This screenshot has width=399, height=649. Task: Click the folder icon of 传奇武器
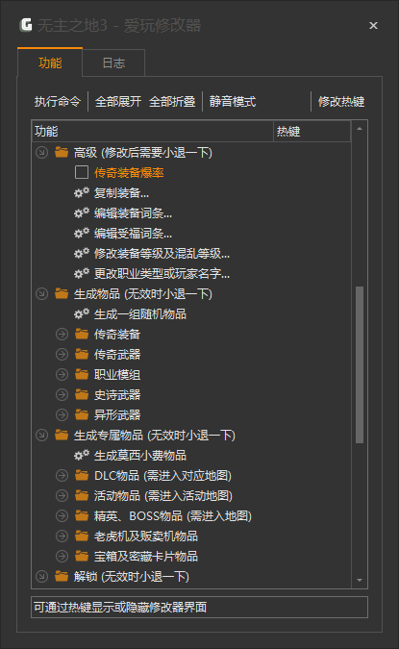82,354
